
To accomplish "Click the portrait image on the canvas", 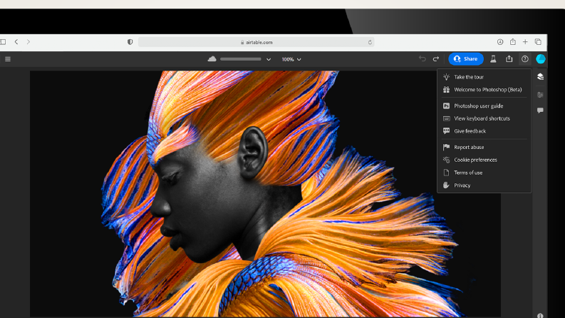I will click(265, 194).
